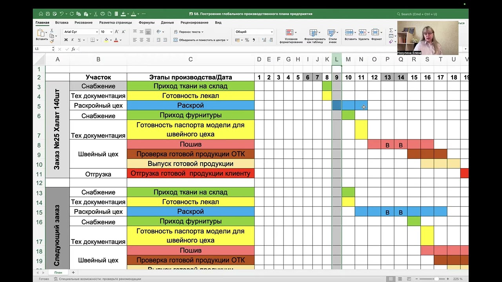Click the Paste clipboard icon in ribbon
The width and height of the screenshot is (502, 282).
(41, 33)
